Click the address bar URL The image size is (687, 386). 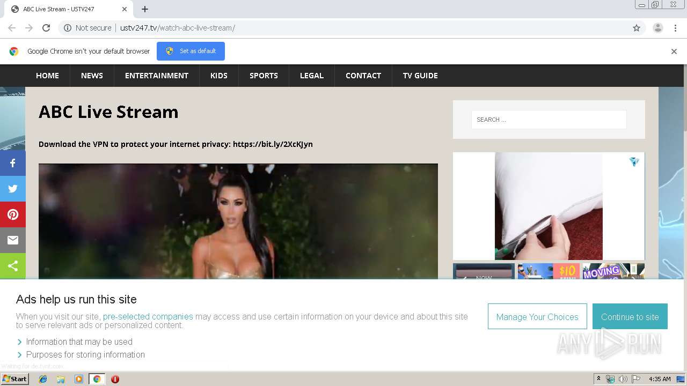(x=177, y=28)
